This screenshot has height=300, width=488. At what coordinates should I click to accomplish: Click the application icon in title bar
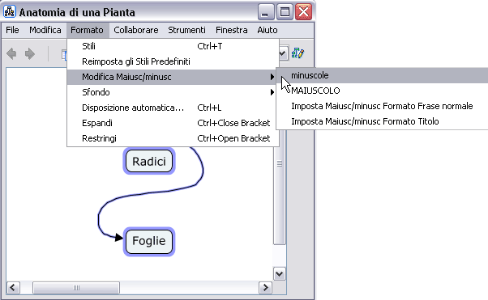point(10,12)
